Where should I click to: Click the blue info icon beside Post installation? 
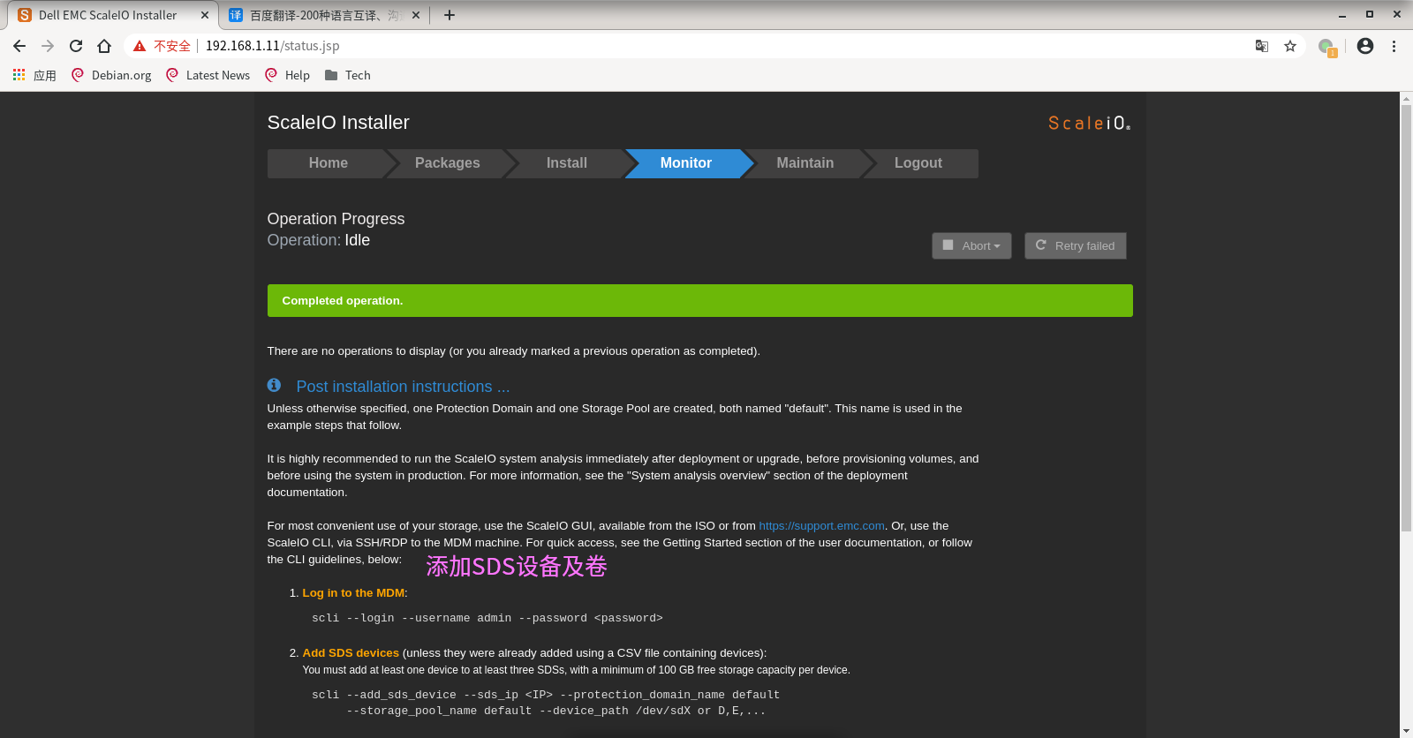tap(274, 385)
